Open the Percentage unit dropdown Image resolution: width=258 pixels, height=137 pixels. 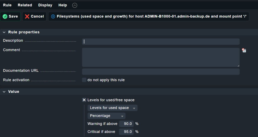tap(107, 116)
